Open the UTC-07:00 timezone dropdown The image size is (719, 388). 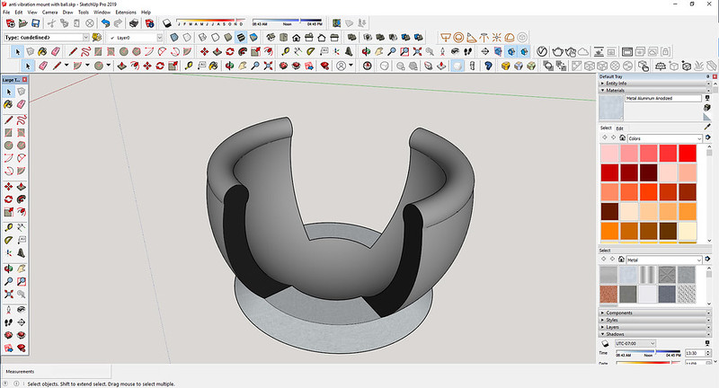[635, 343]
